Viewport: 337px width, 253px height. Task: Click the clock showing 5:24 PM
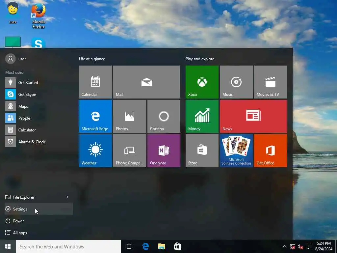pos(324,246)
